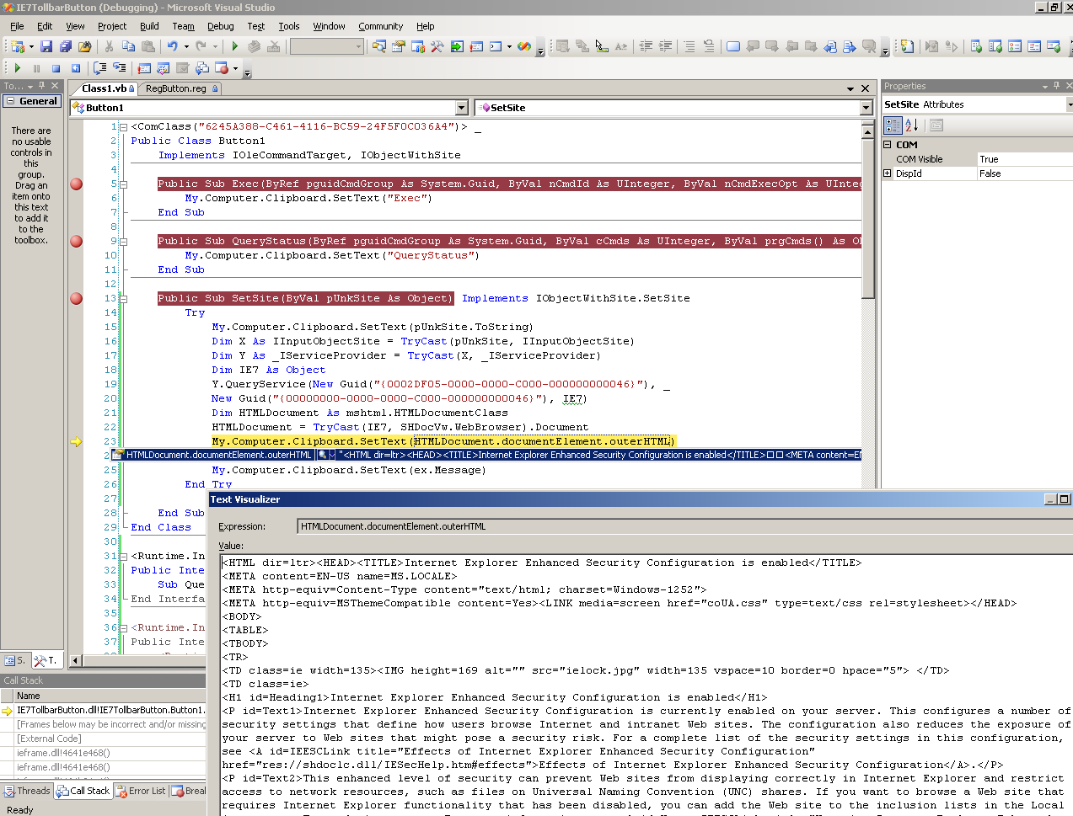Click the editor horizontal scrollbar left arrow
This screenshot has width=1073, height=816.
(76, 661)
